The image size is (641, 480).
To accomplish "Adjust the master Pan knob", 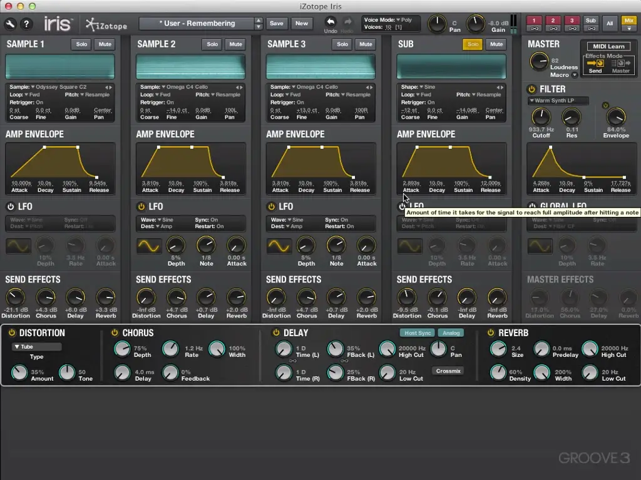I will 437,24.
